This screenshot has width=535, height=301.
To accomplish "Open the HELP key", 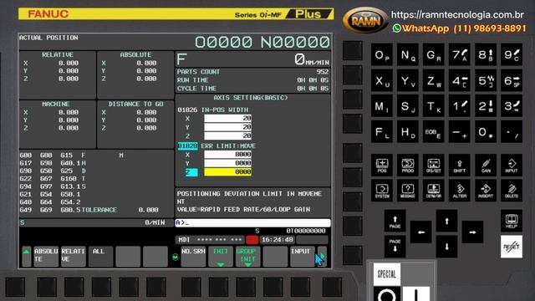I will point(512,221).
